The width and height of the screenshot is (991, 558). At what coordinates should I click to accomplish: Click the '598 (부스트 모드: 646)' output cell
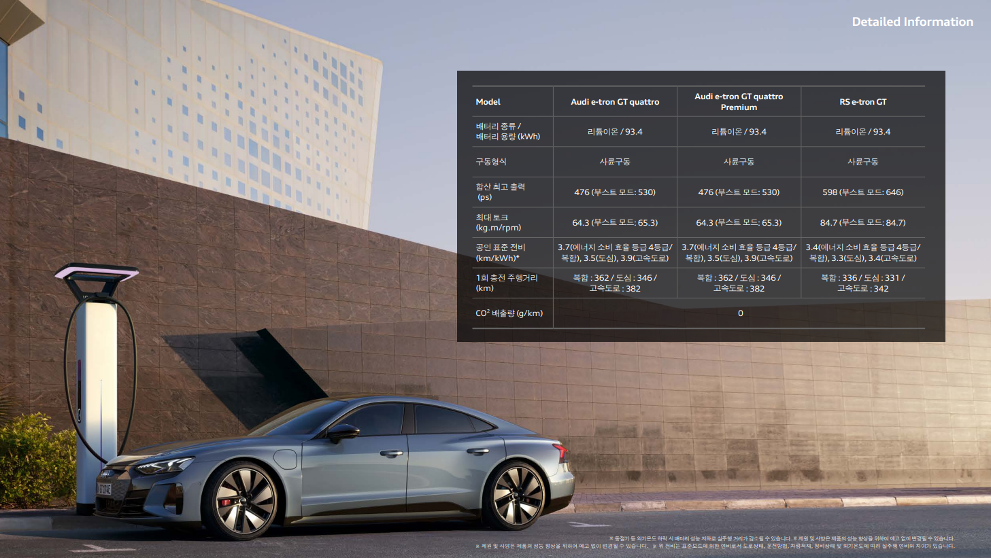coord(862,192)
